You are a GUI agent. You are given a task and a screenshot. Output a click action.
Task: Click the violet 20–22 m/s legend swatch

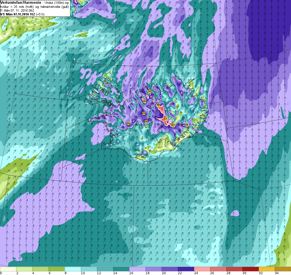[170, 269]
